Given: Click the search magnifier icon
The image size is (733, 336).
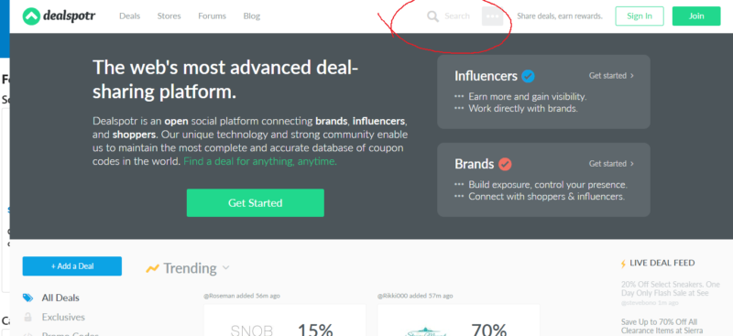Looking at the screenshot, I should pos(432,16).
